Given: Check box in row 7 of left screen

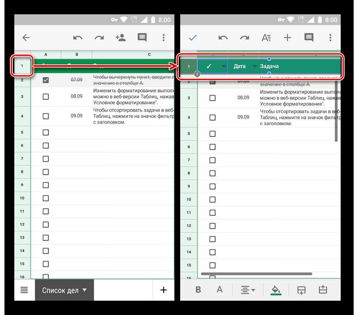Looking at the screenshot, I should click(x=46, y=159).
